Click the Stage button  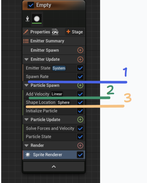coord(75,32)
